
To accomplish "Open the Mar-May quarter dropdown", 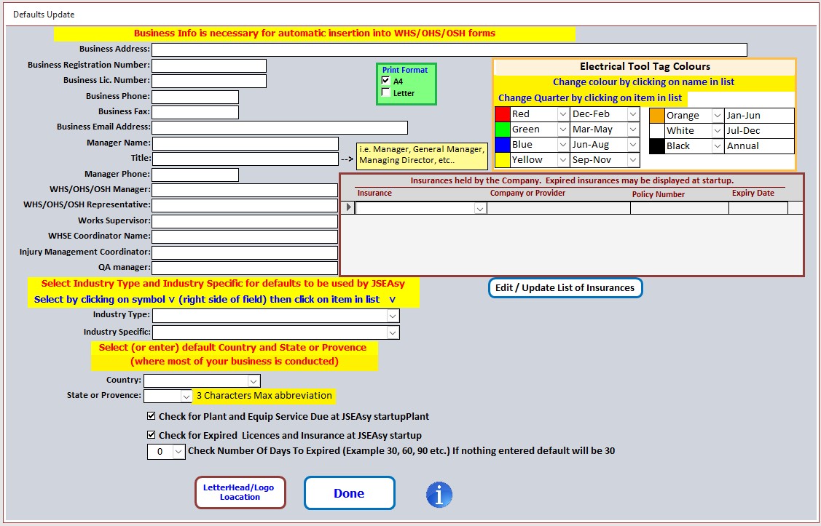I will click(633, 129).
